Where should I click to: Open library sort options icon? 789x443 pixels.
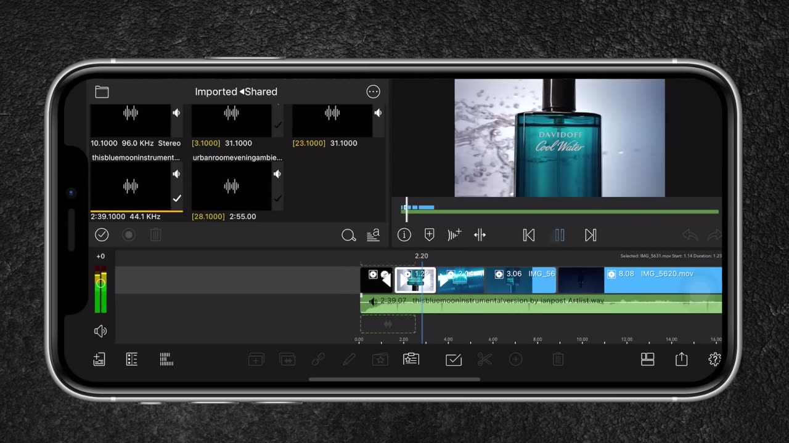(x=373, y=234)
